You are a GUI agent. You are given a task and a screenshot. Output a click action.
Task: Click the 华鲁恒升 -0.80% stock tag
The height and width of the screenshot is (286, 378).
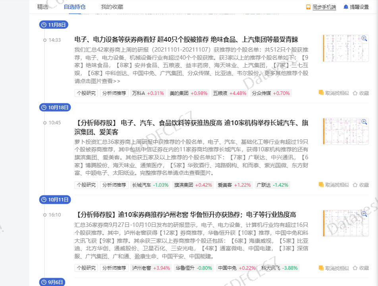pos(194,268)
